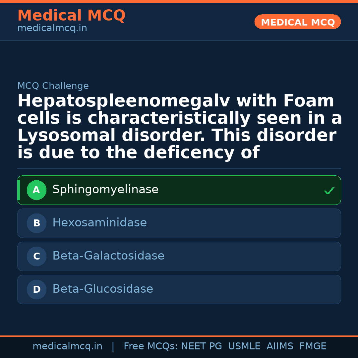Click the green A option circle
The width and height of the screenshot is (358, 358).
pos(36,190)
